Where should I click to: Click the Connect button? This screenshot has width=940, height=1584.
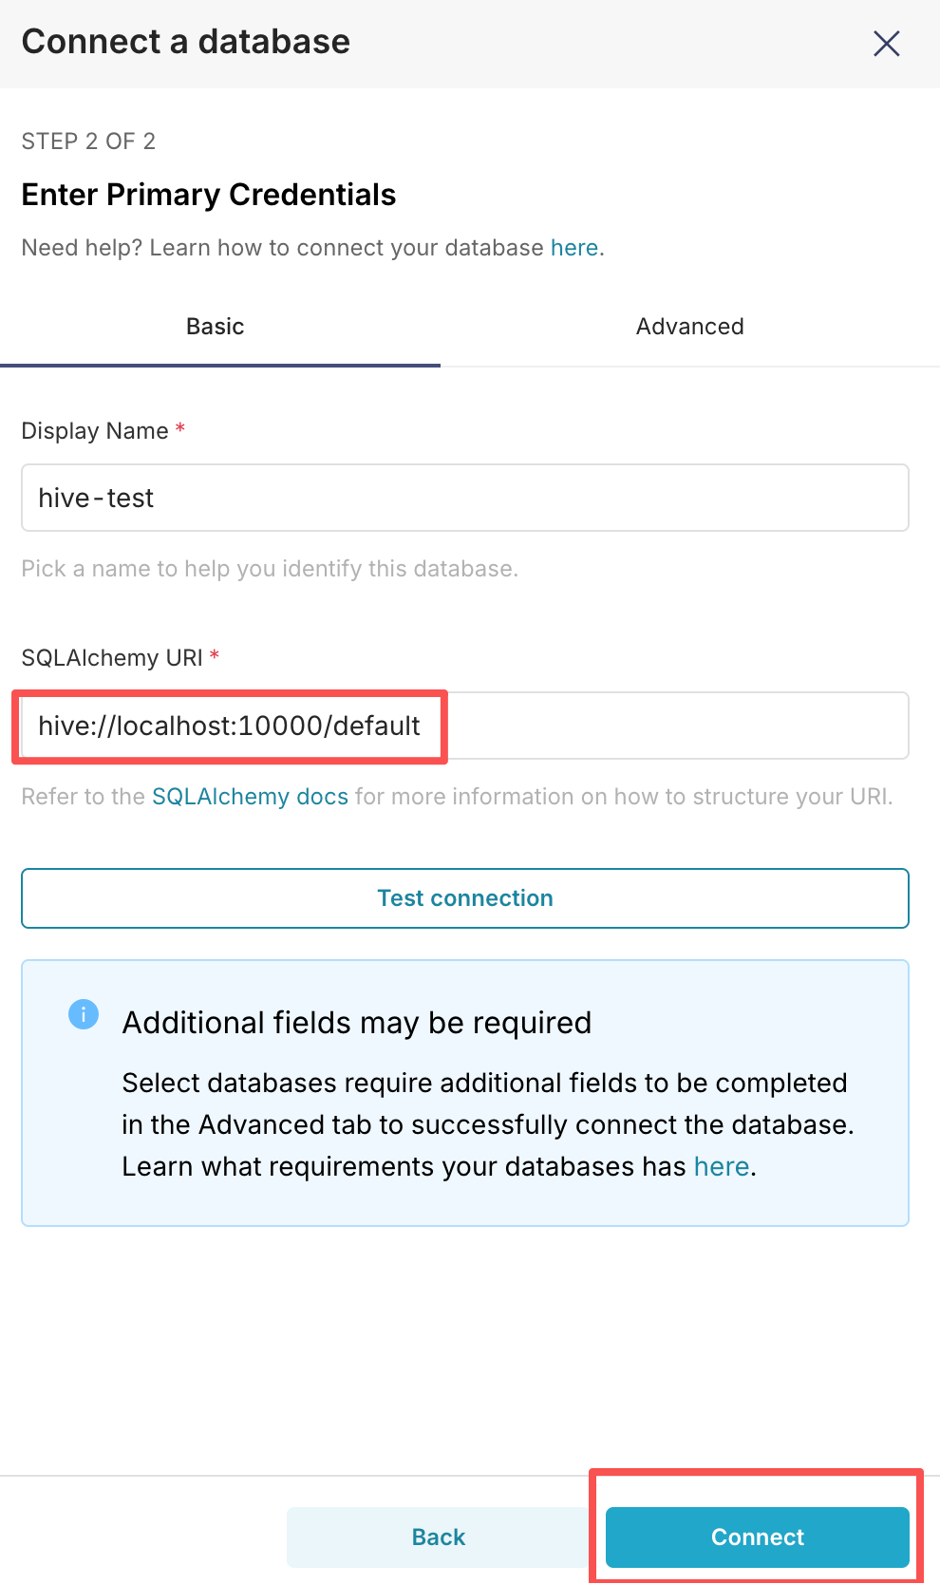pos(757,1537)
